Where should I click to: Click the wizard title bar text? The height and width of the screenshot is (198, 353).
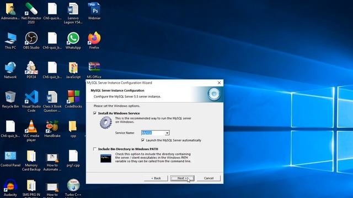[x=120, y=83]
